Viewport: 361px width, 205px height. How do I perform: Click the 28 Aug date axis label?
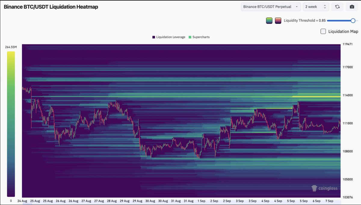pyautogui.click(x=112, y=201)
